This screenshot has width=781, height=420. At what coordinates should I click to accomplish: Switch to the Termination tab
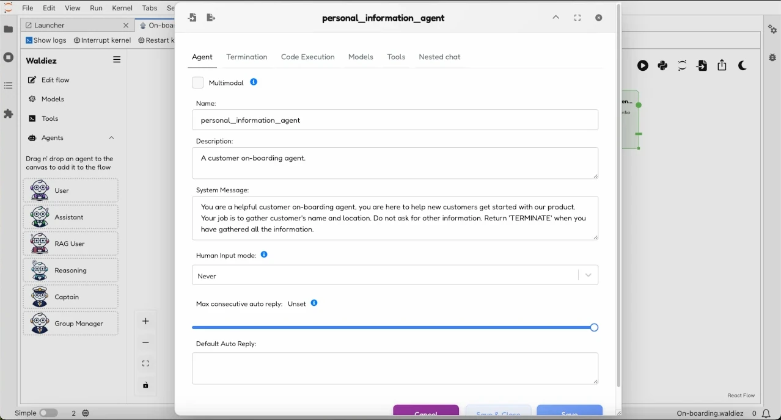coord(246,57)
